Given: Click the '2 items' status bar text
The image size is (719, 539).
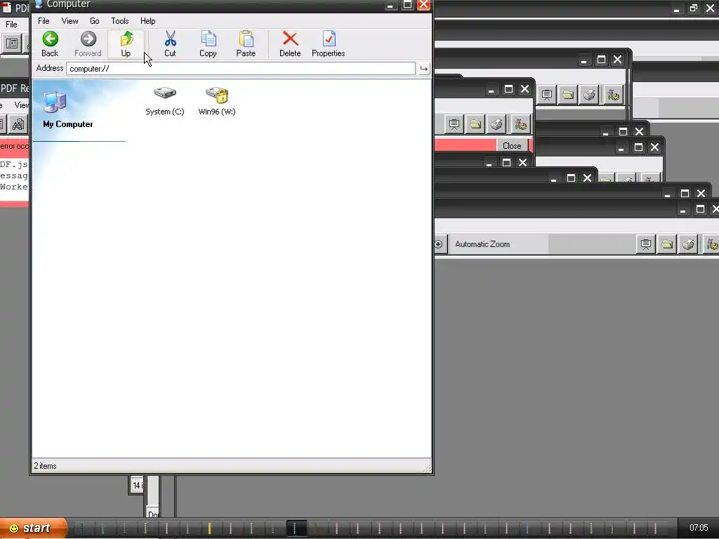Looking at the screenshot, I should [x=45, y=466].
